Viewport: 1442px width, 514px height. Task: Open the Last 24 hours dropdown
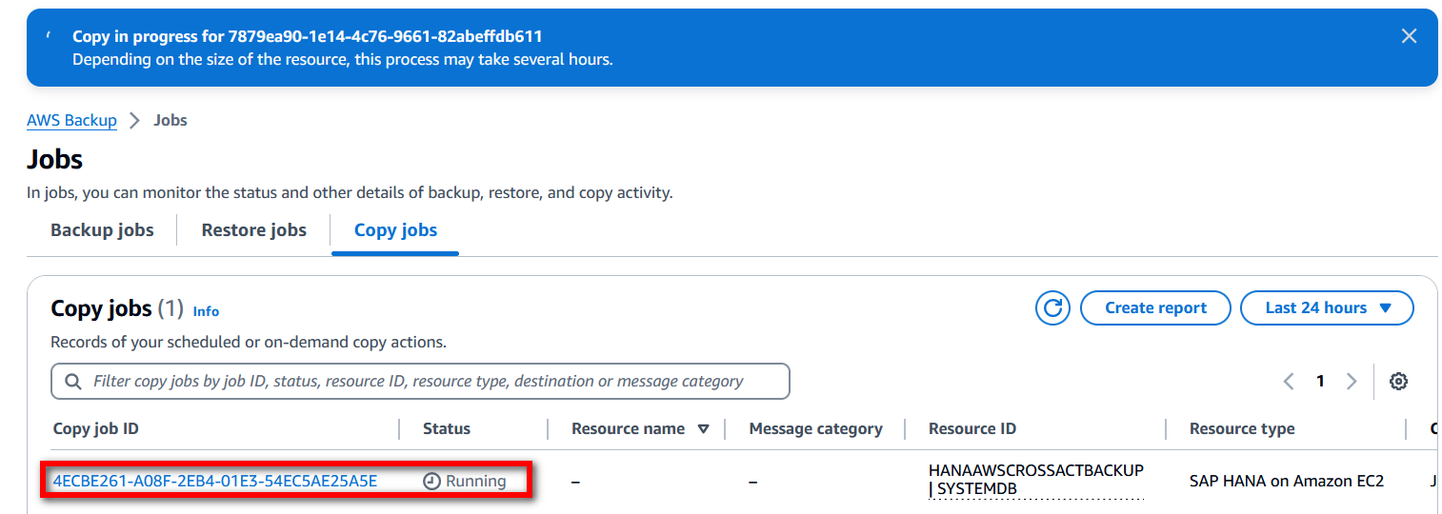pyautogui.click(x=1327, y=307)
